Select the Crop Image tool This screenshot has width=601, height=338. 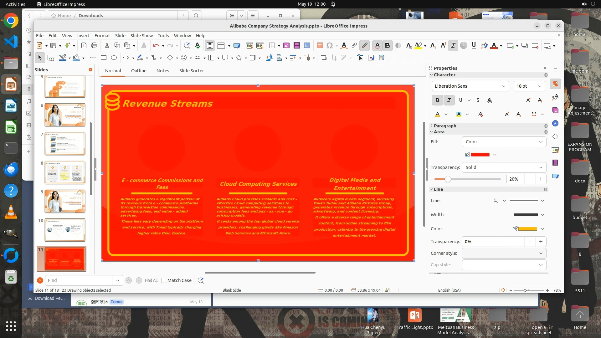(334, 58)
